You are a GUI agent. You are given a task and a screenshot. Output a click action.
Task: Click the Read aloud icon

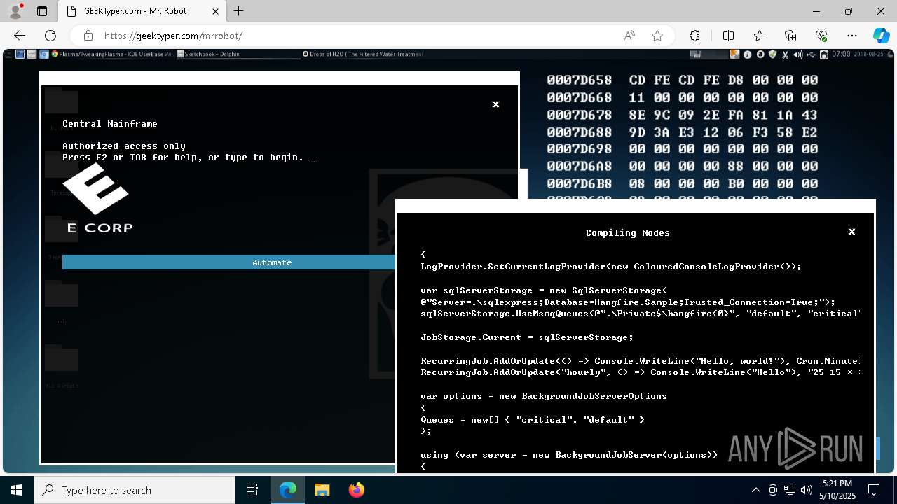pos(629,36)
